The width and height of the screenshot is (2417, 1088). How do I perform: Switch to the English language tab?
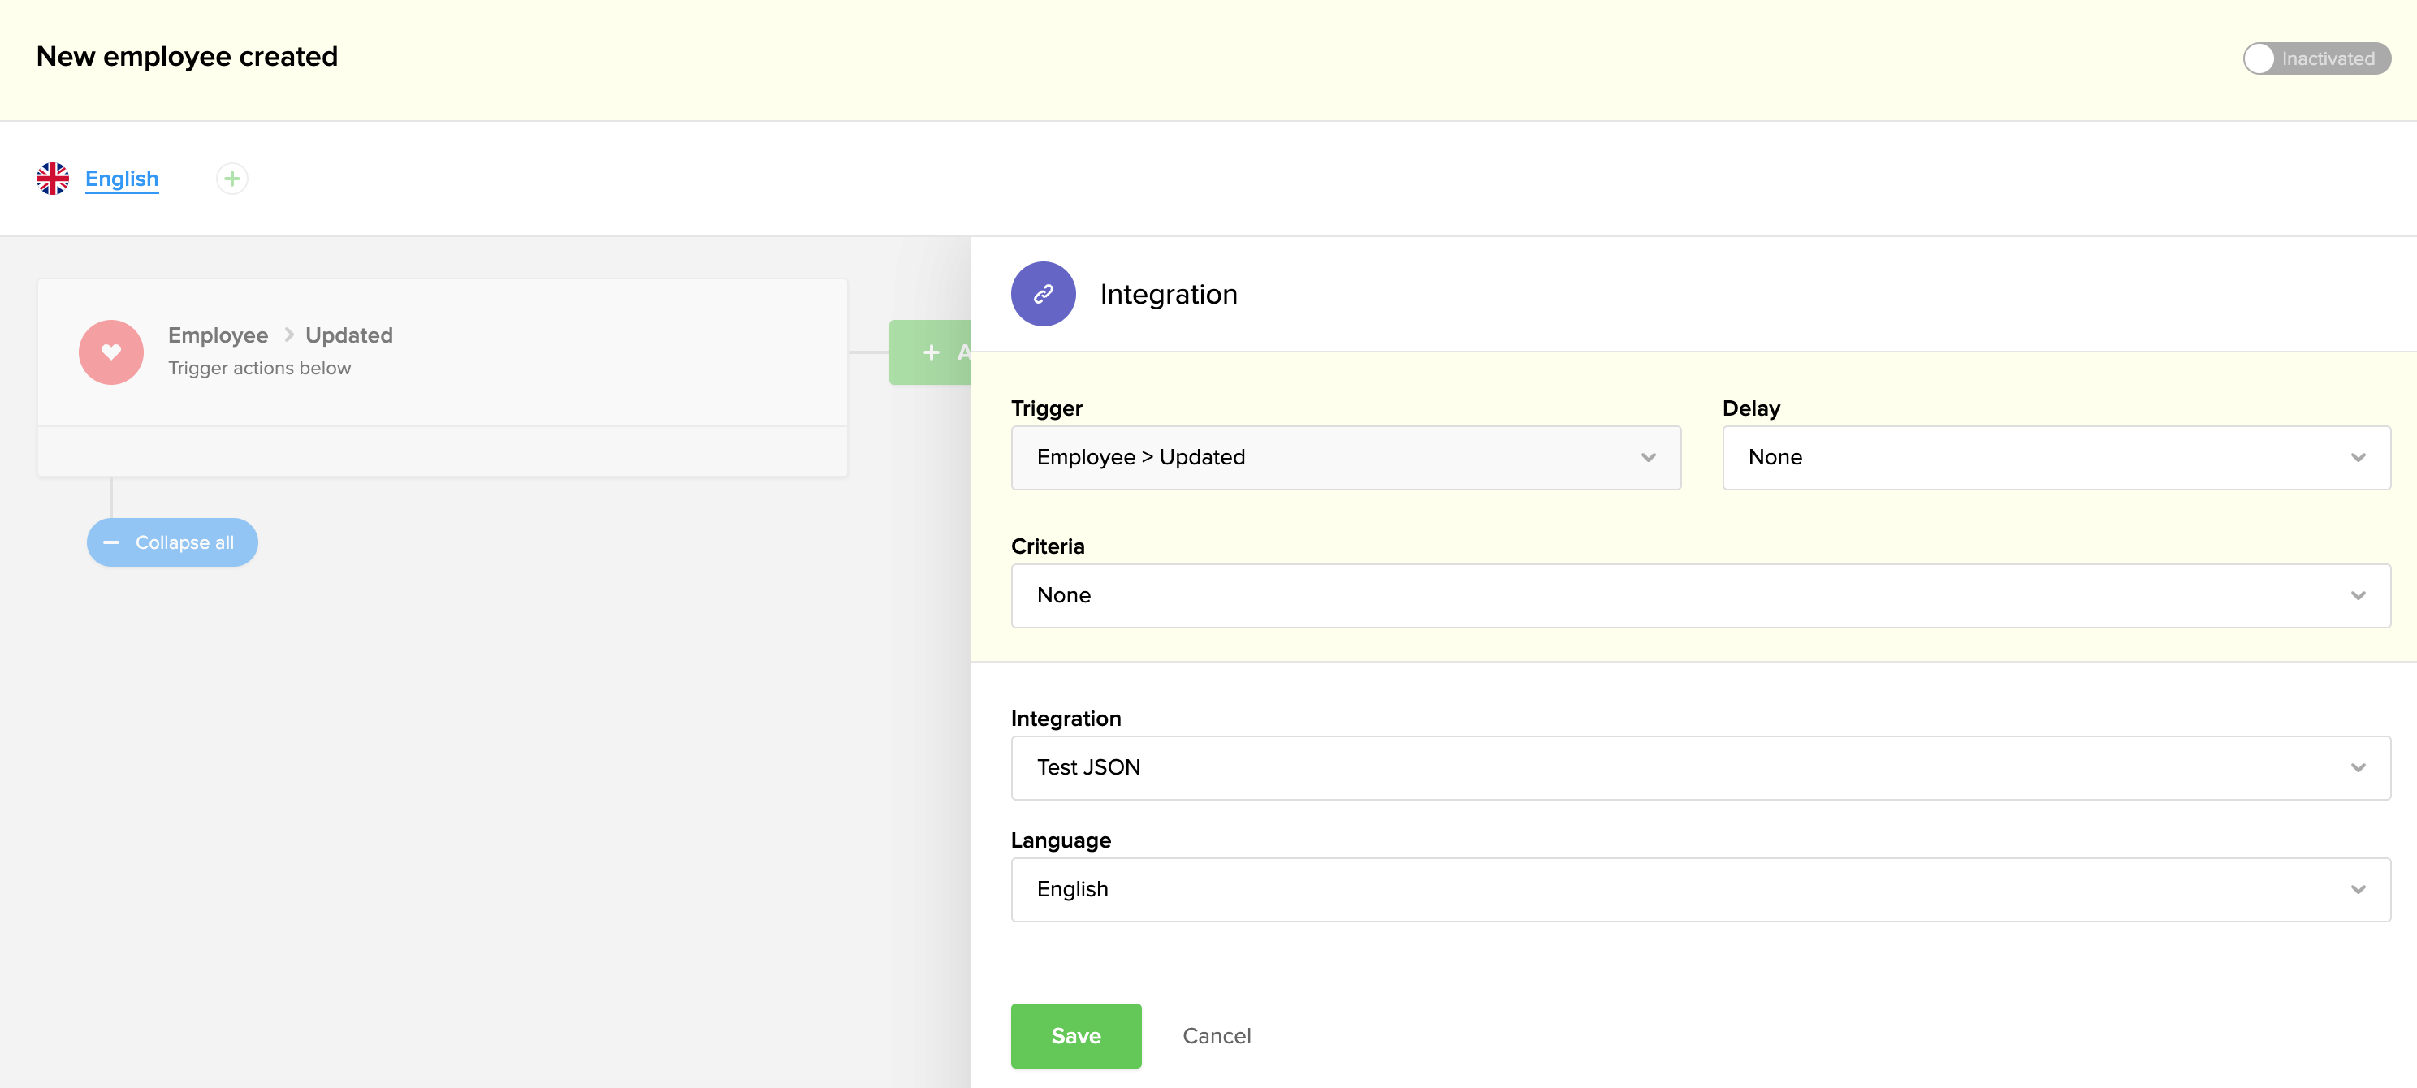pos(122,178)
